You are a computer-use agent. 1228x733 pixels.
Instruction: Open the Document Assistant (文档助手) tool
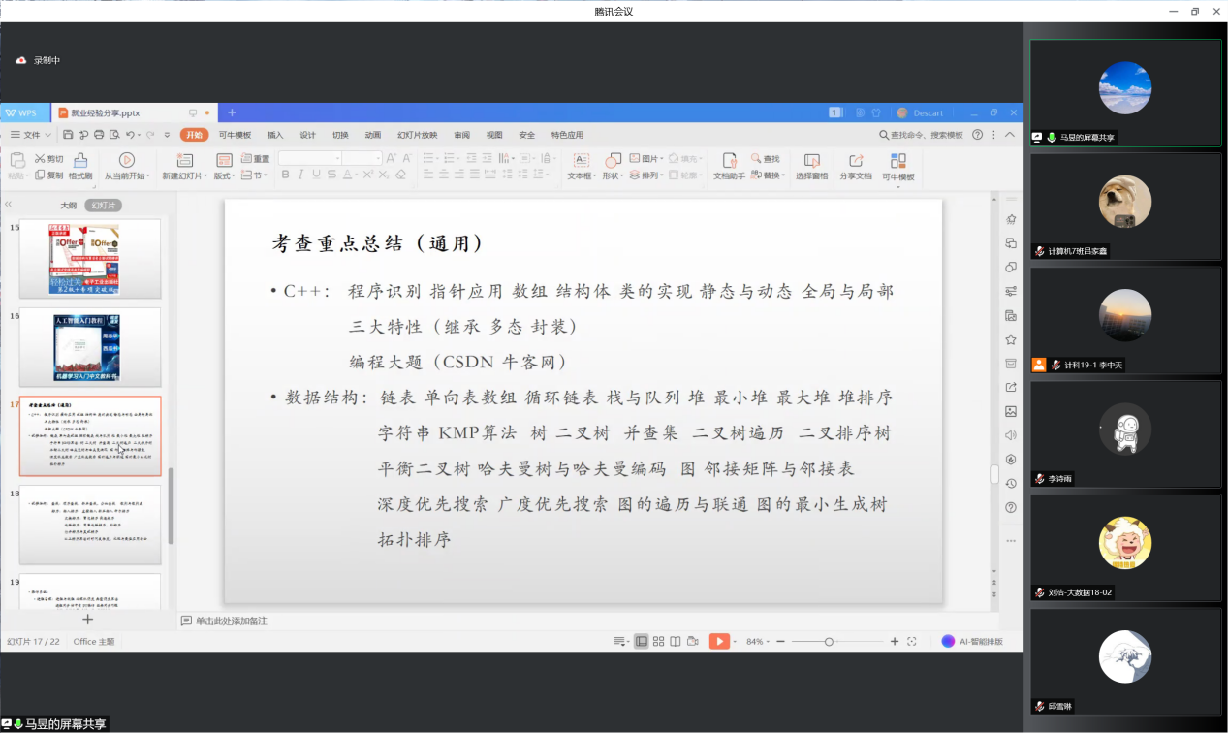[729, 166]
